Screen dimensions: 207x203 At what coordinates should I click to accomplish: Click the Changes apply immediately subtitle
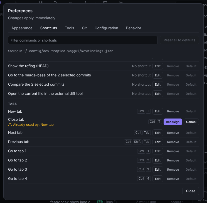(x=32, y=18)
